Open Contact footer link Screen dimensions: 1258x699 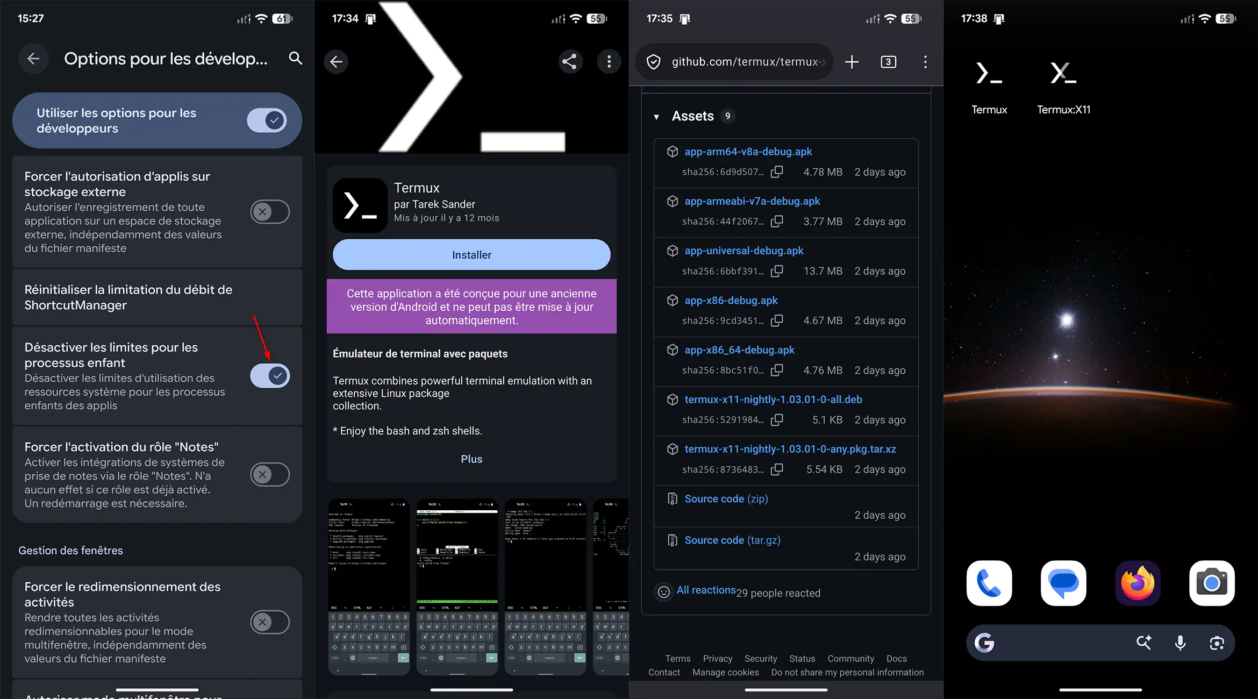(664, 673)
